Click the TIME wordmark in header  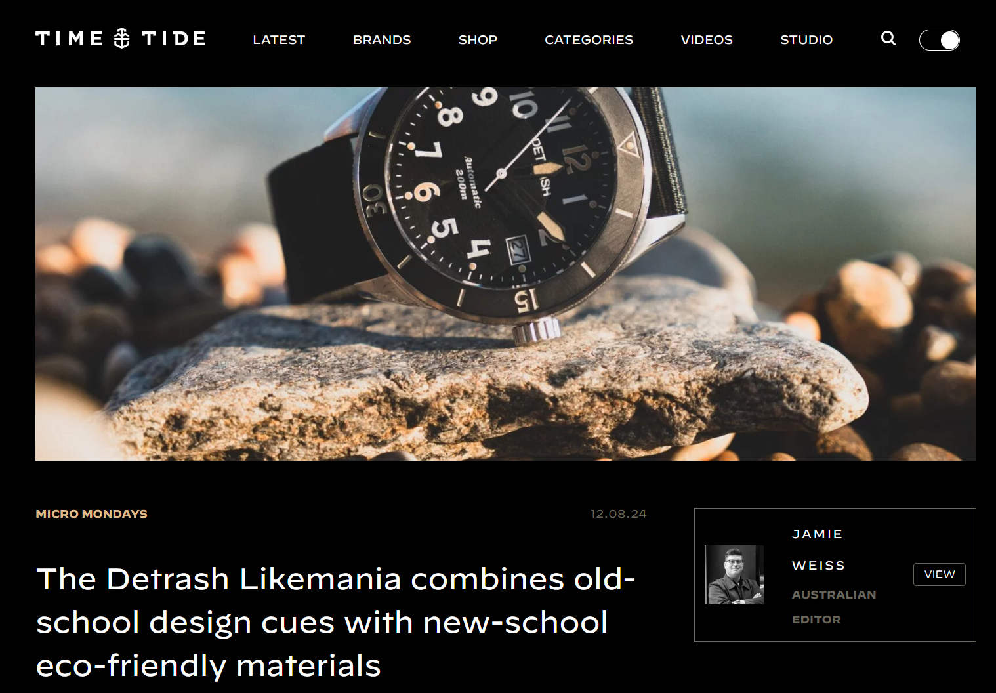tap(70, 39)
